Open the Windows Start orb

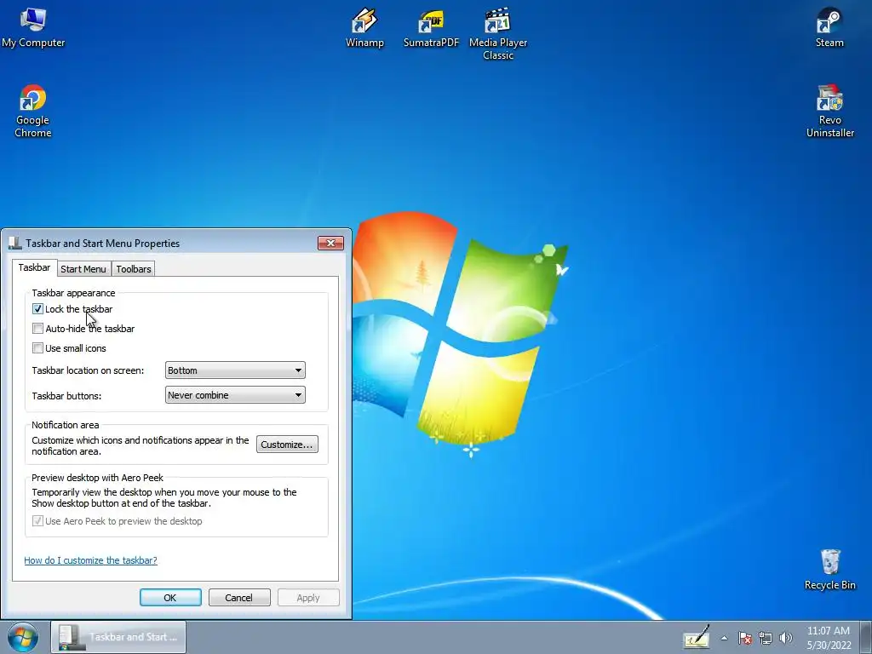[23, 637]
